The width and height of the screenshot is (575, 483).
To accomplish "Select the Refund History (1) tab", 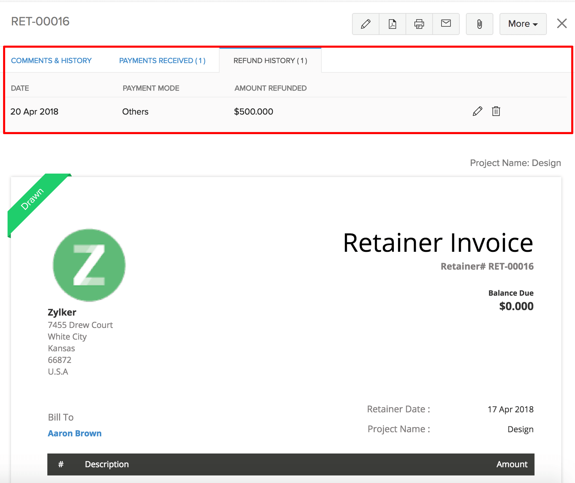I will point(270,61).
